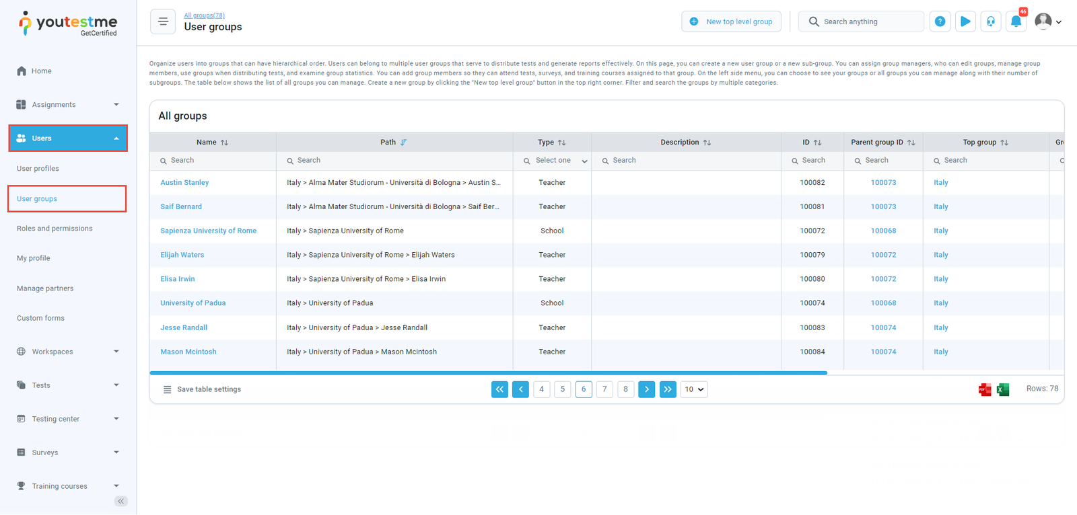The image size is (1077, 515).
Task: Click New top level group button
Action: click(x=731, y=22)
